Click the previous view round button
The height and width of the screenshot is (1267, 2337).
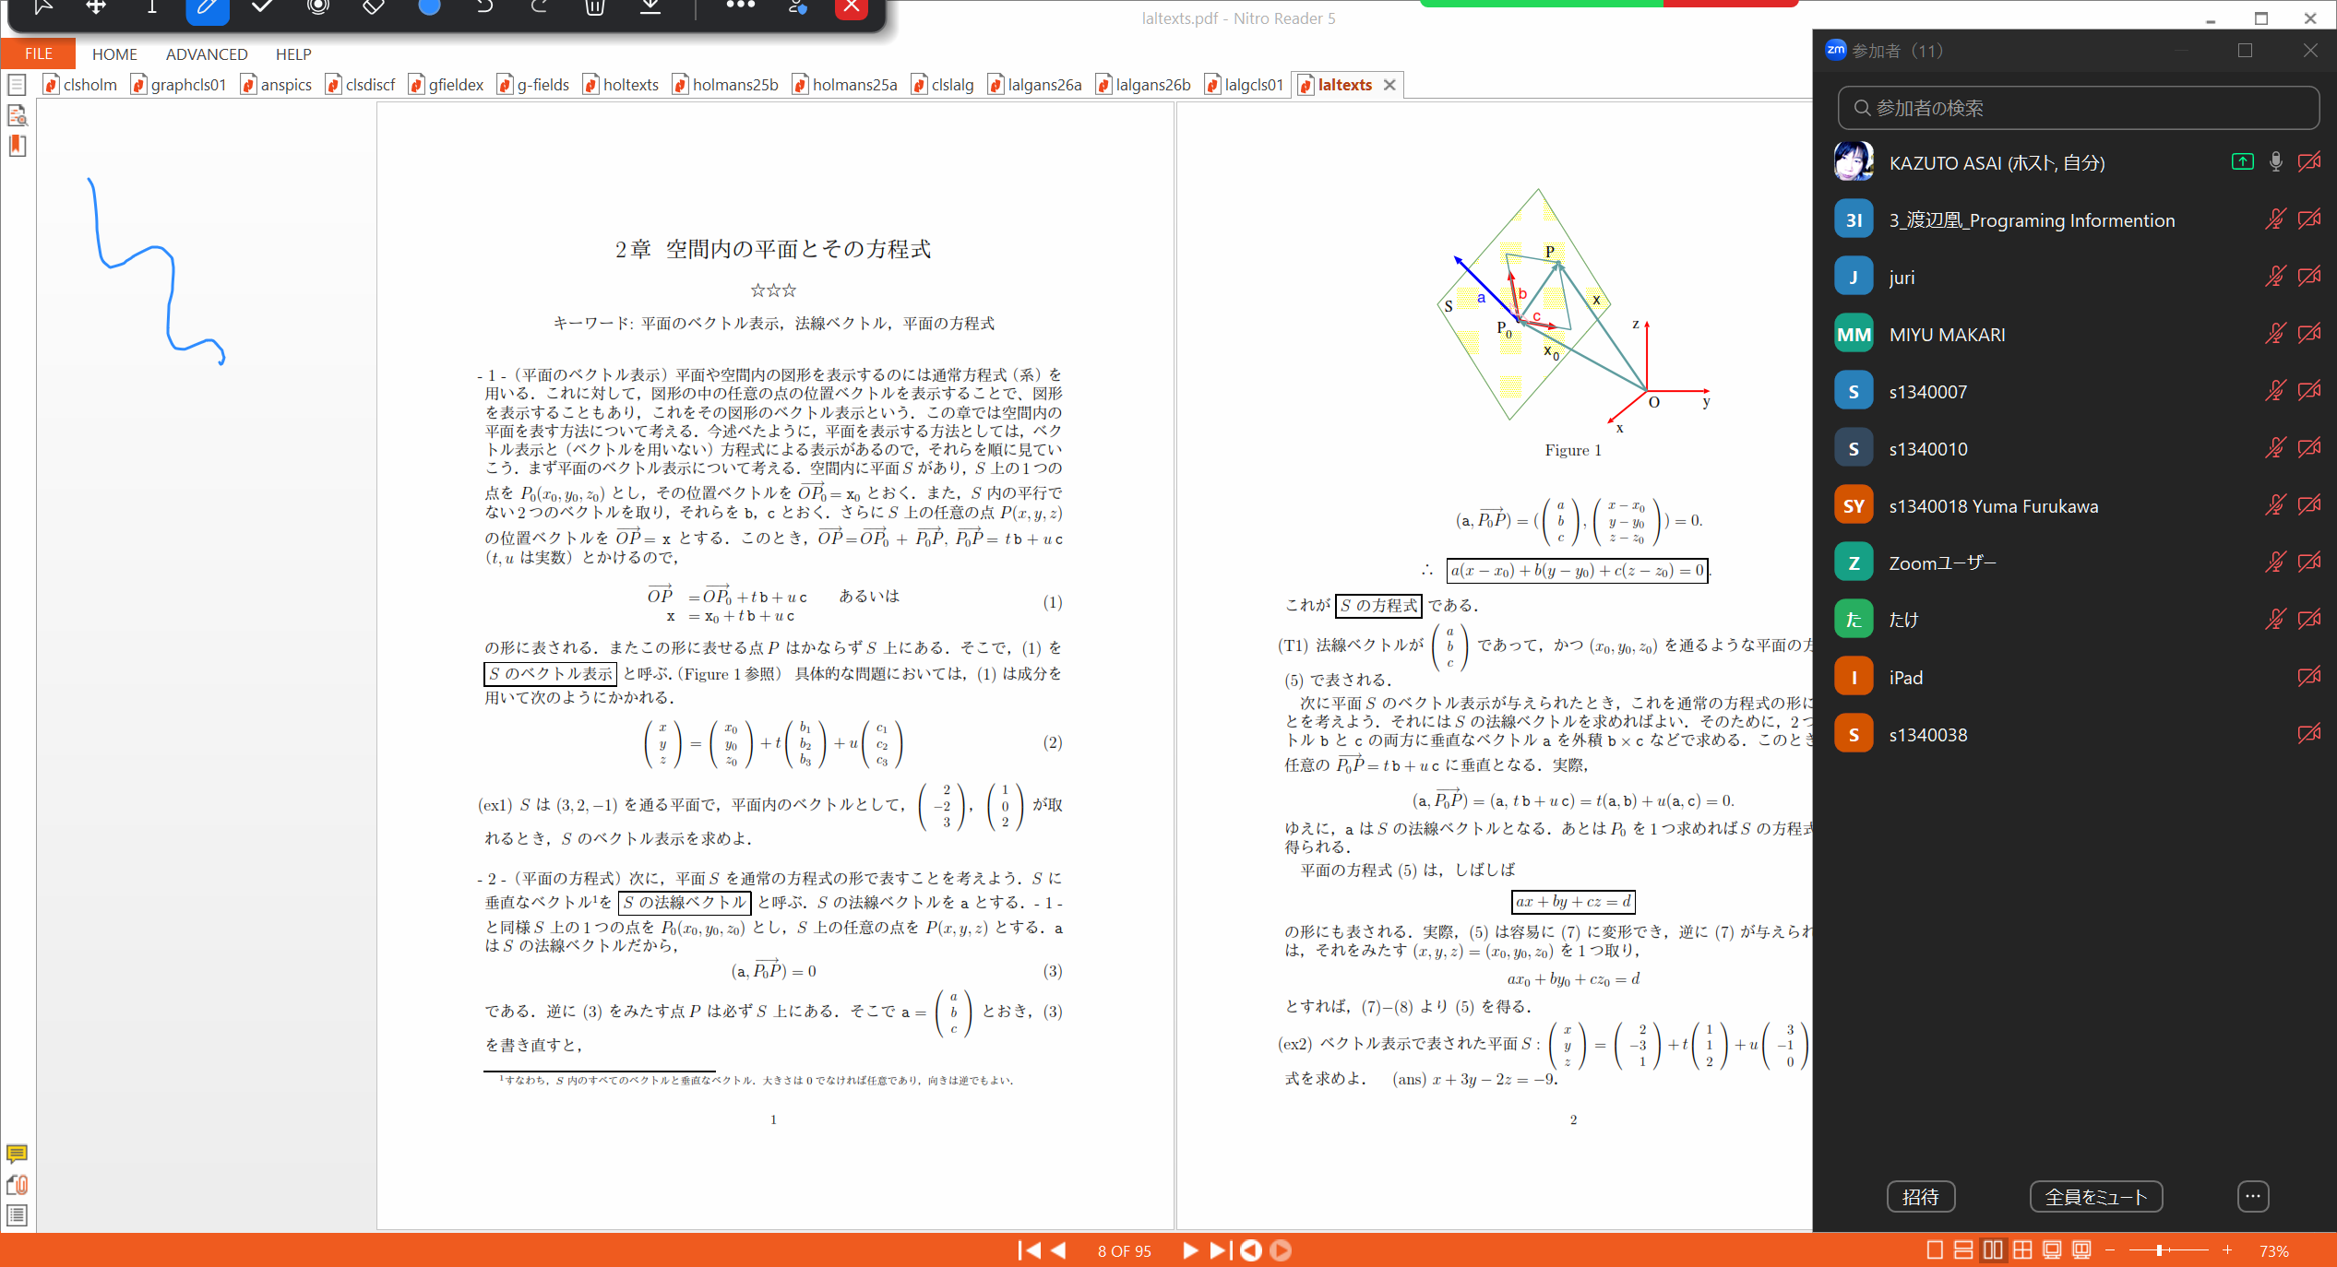[x=1251, y=1250]
